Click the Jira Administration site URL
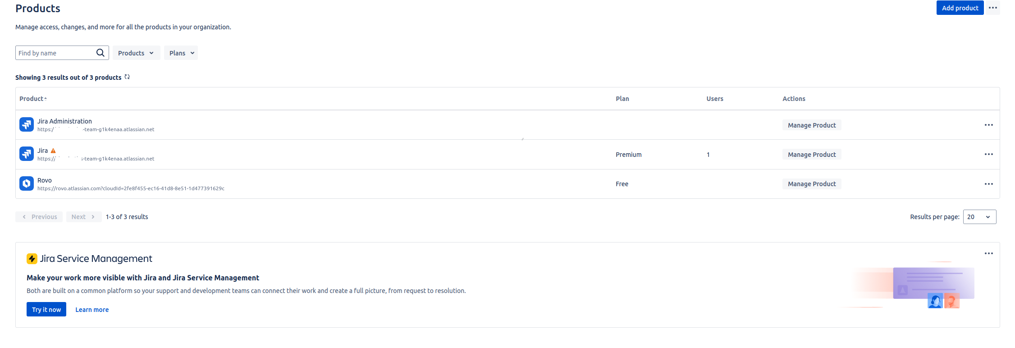Screen dimensions: 1015x348 [x=96, y=129]
